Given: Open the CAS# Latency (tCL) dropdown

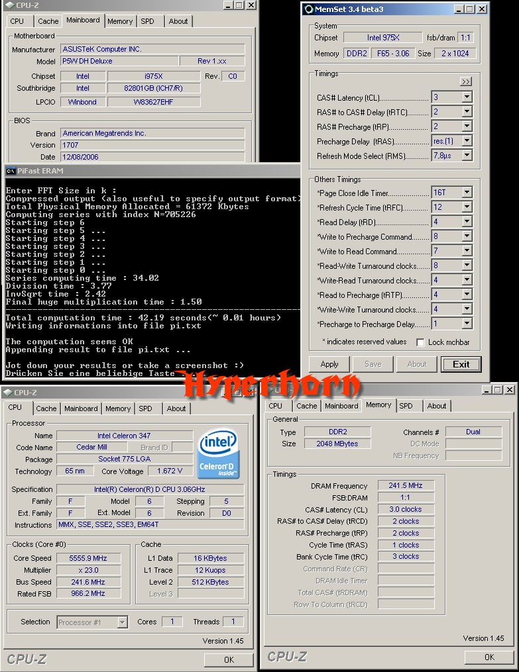Looking at the screenshot, I should [x=467, y=97].
